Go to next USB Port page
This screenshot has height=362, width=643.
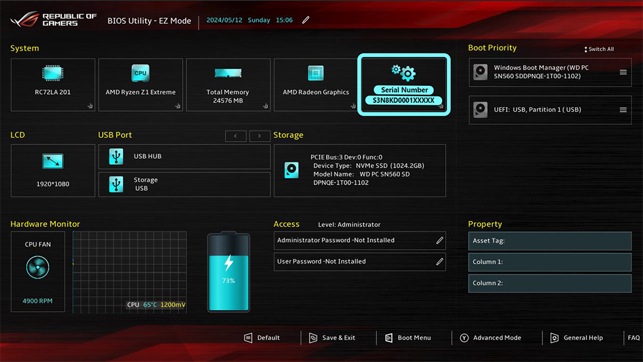(x=259, y=136)
